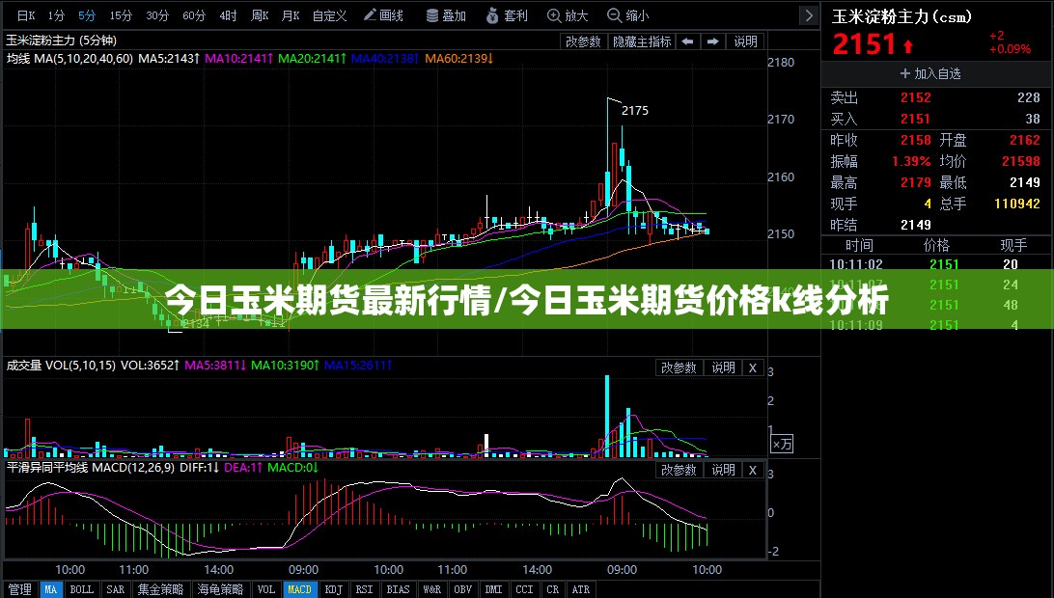Click the 玉米淀粉主力 (csm) contract title

pyautogui.click(x=901, y=16)
